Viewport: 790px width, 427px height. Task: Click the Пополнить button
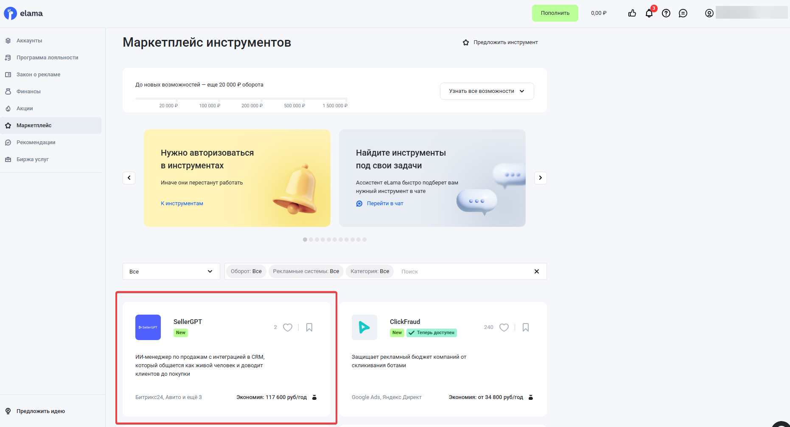[555, 13]
